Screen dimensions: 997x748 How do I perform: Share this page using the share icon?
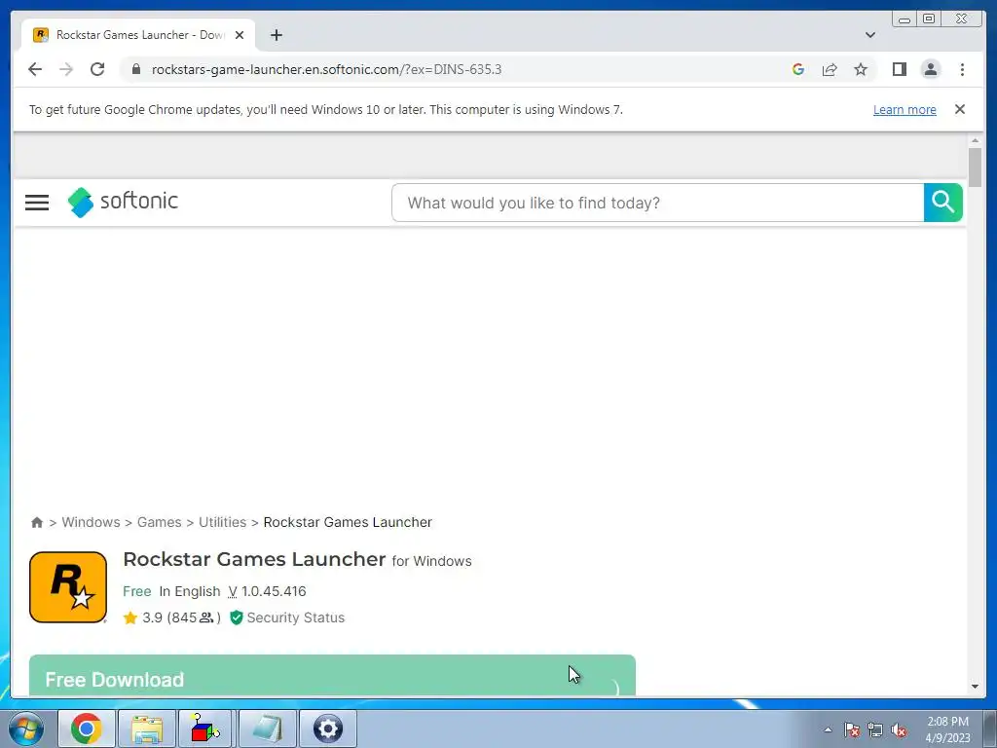click(x=830, y=69)
